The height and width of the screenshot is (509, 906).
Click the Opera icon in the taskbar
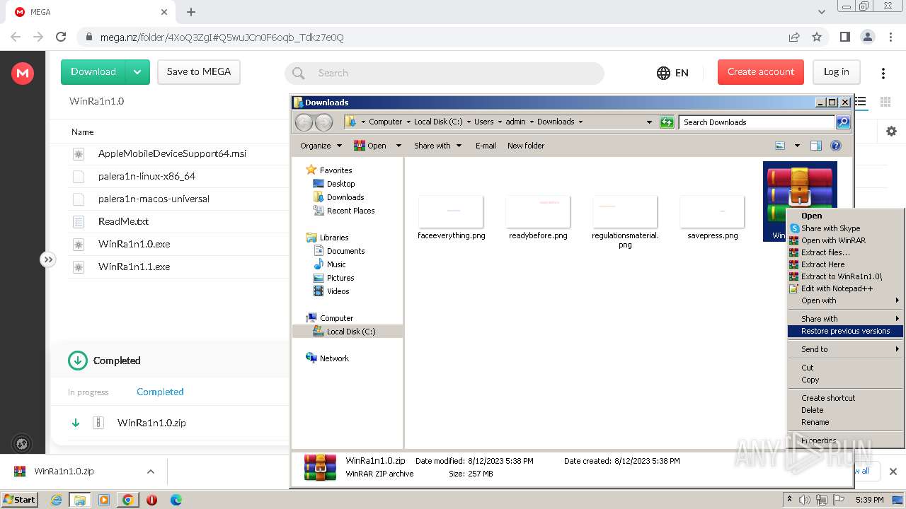coord(151,500)
